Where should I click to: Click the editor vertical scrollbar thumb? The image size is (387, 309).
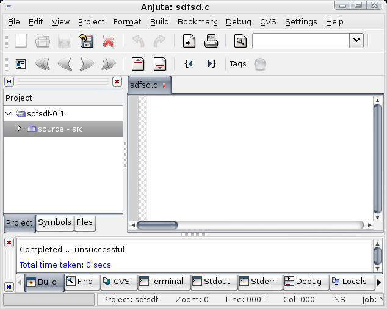tap(377, 159)
